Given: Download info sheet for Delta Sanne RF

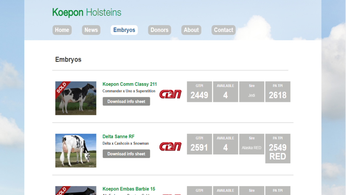Looking at the screenshot, I should coord(126,154).
